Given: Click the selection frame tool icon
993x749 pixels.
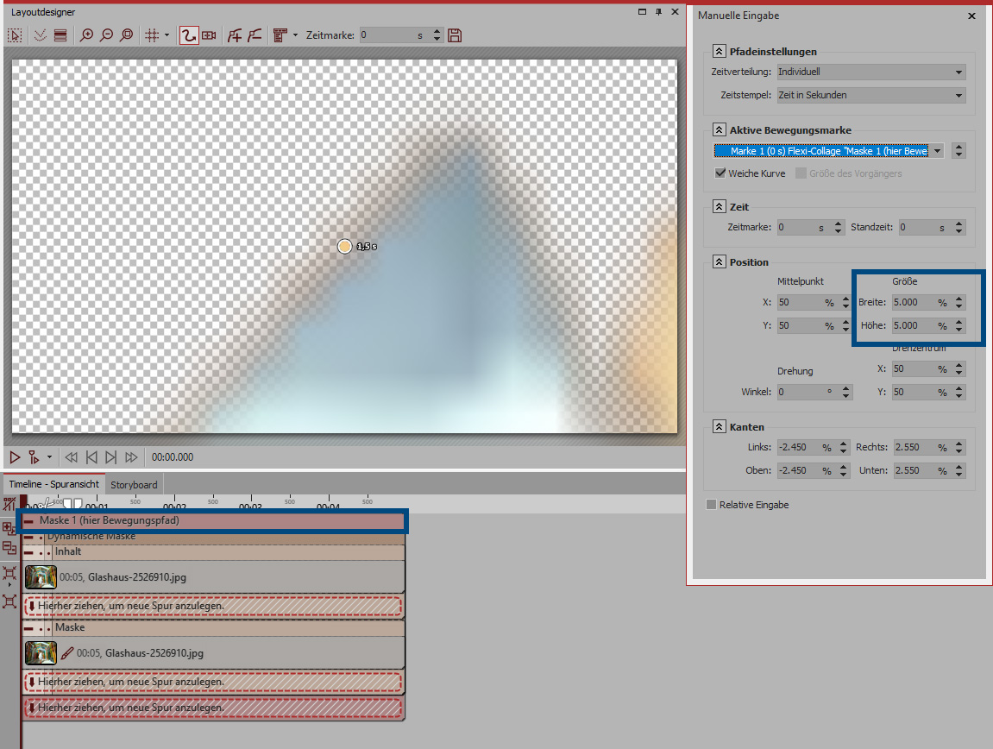Looking at the screenshot, I should [15, 35].
